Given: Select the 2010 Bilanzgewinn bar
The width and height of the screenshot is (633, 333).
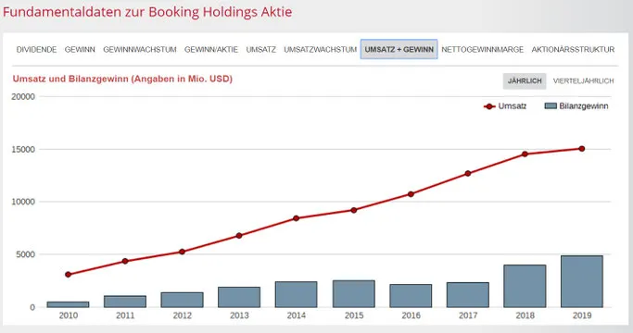Looking at the screenshot, I should tap(69, 304).
